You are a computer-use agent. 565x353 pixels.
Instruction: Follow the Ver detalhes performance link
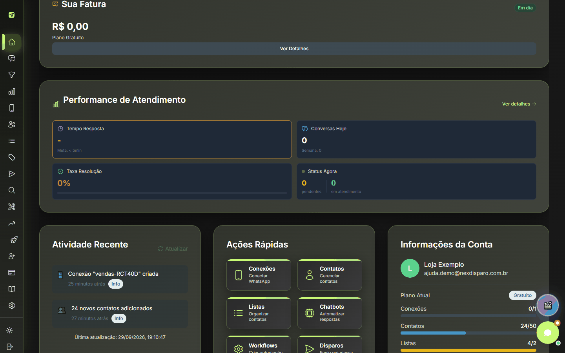tap(519, 104)
